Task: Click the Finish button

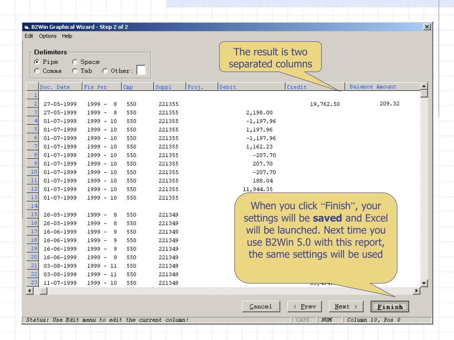Action: [x=390, y=306]
